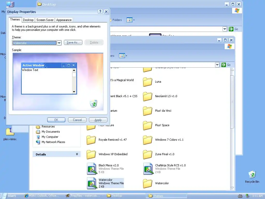Image resolution: width=265 pixels, height=199 pixels.
Task: Apply the selected theme
Action: pos(98,120)
